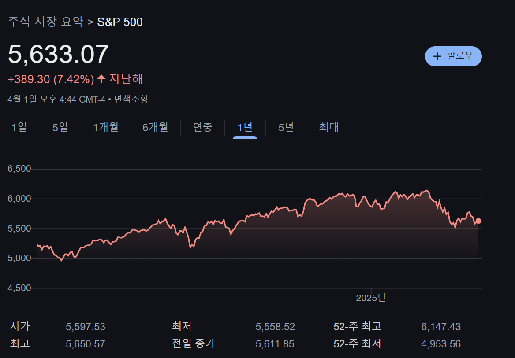
Task: Click the 팔로우 follow button label
Action: click(460, 56)
